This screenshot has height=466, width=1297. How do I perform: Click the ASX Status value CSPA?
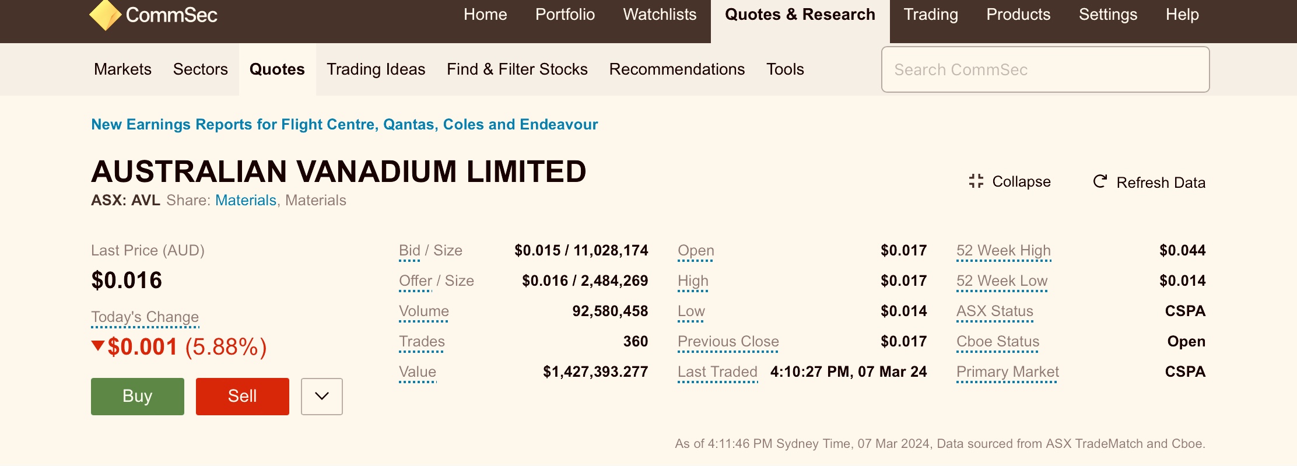1185,311
